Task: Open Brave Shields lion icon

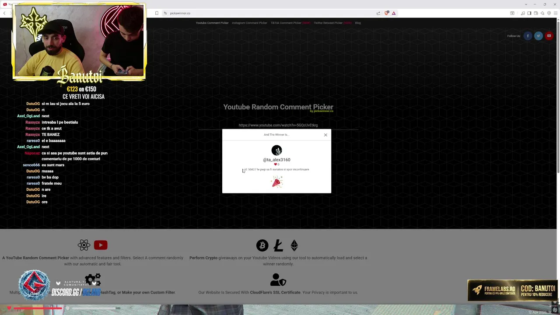Action: pos(386,13)
